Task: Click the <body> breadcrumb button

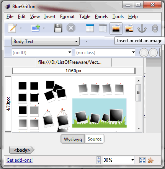Action: coord(22,150)
